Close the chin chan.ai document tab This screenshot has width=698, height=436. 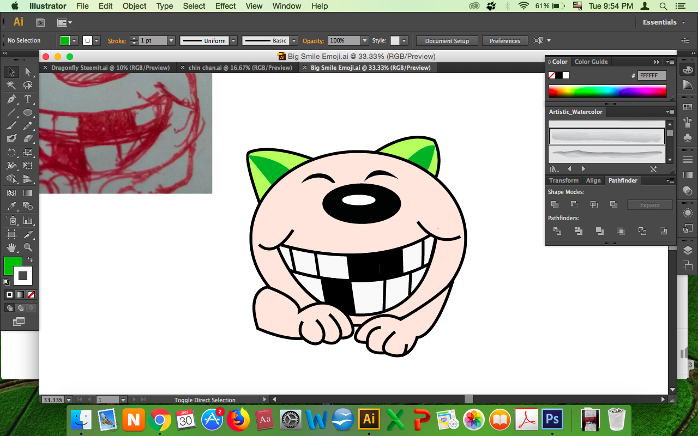coord(183,68)
